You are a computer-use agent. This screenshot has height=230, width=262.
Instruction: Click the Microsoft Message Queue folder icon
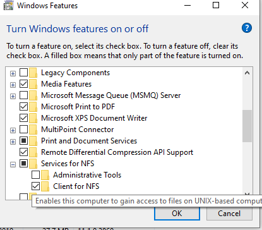click(x=33, y=95)
